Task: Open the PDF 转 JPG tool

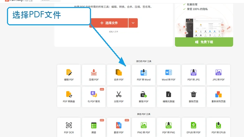Action: pos(193,75)
